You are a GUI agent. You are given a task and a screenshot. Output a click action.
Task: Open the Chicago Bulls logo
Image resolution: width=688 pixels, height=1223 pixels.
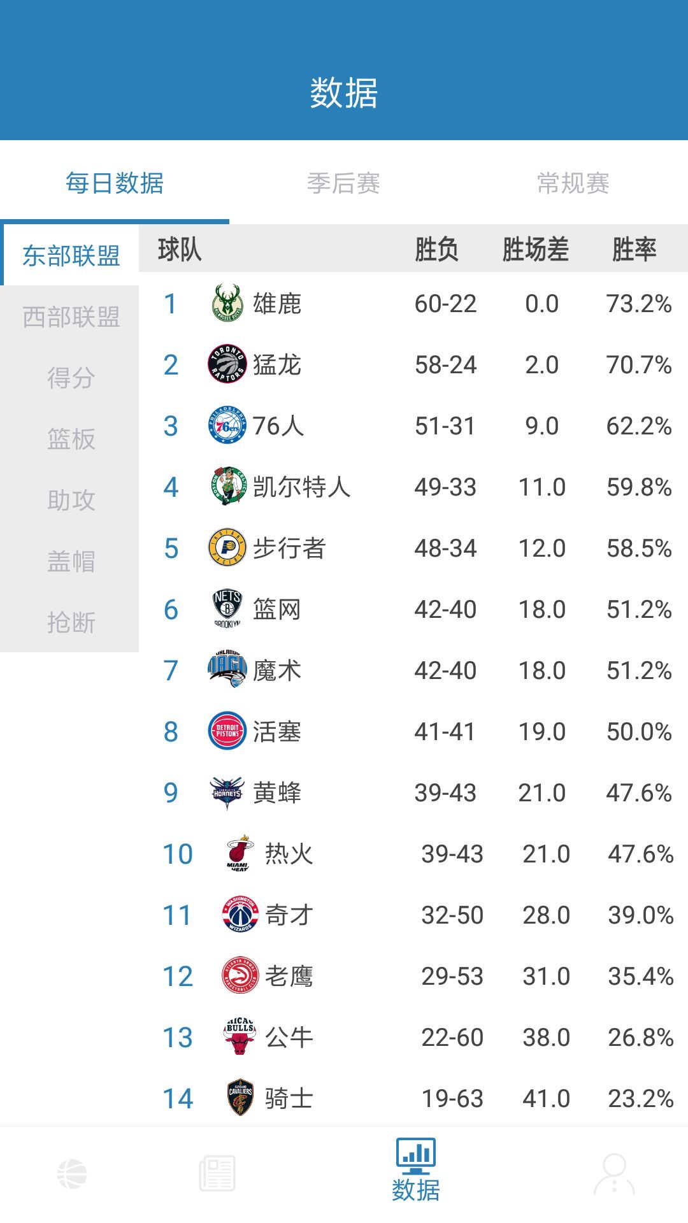(240, 1037)
